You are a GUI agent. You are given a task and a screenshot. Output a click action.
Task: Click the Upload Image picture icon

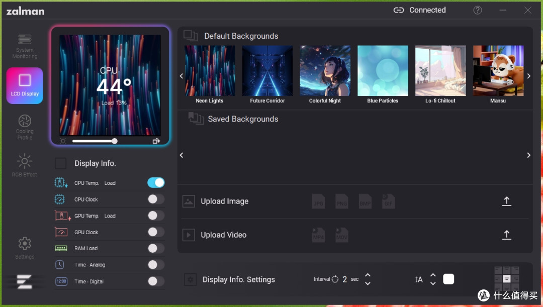(189, 201)
